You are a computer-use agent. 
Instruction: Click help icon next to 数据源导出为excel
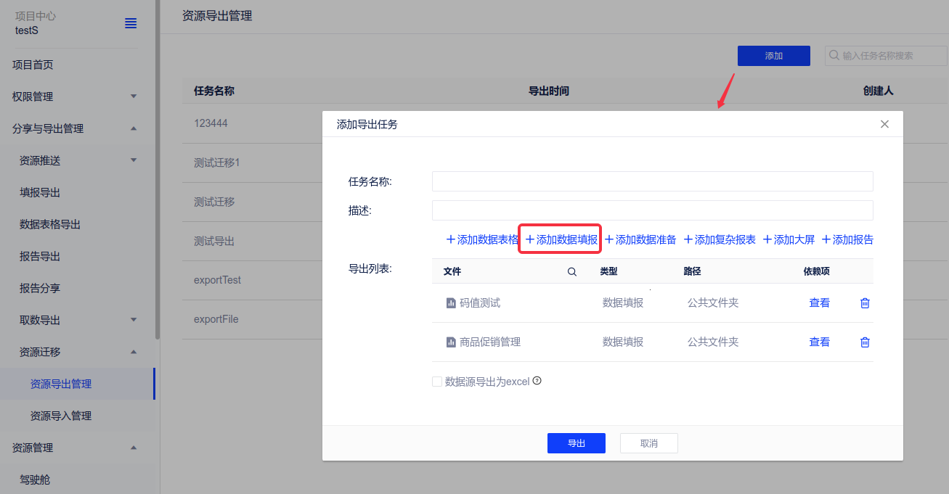(x=537, y=381)
